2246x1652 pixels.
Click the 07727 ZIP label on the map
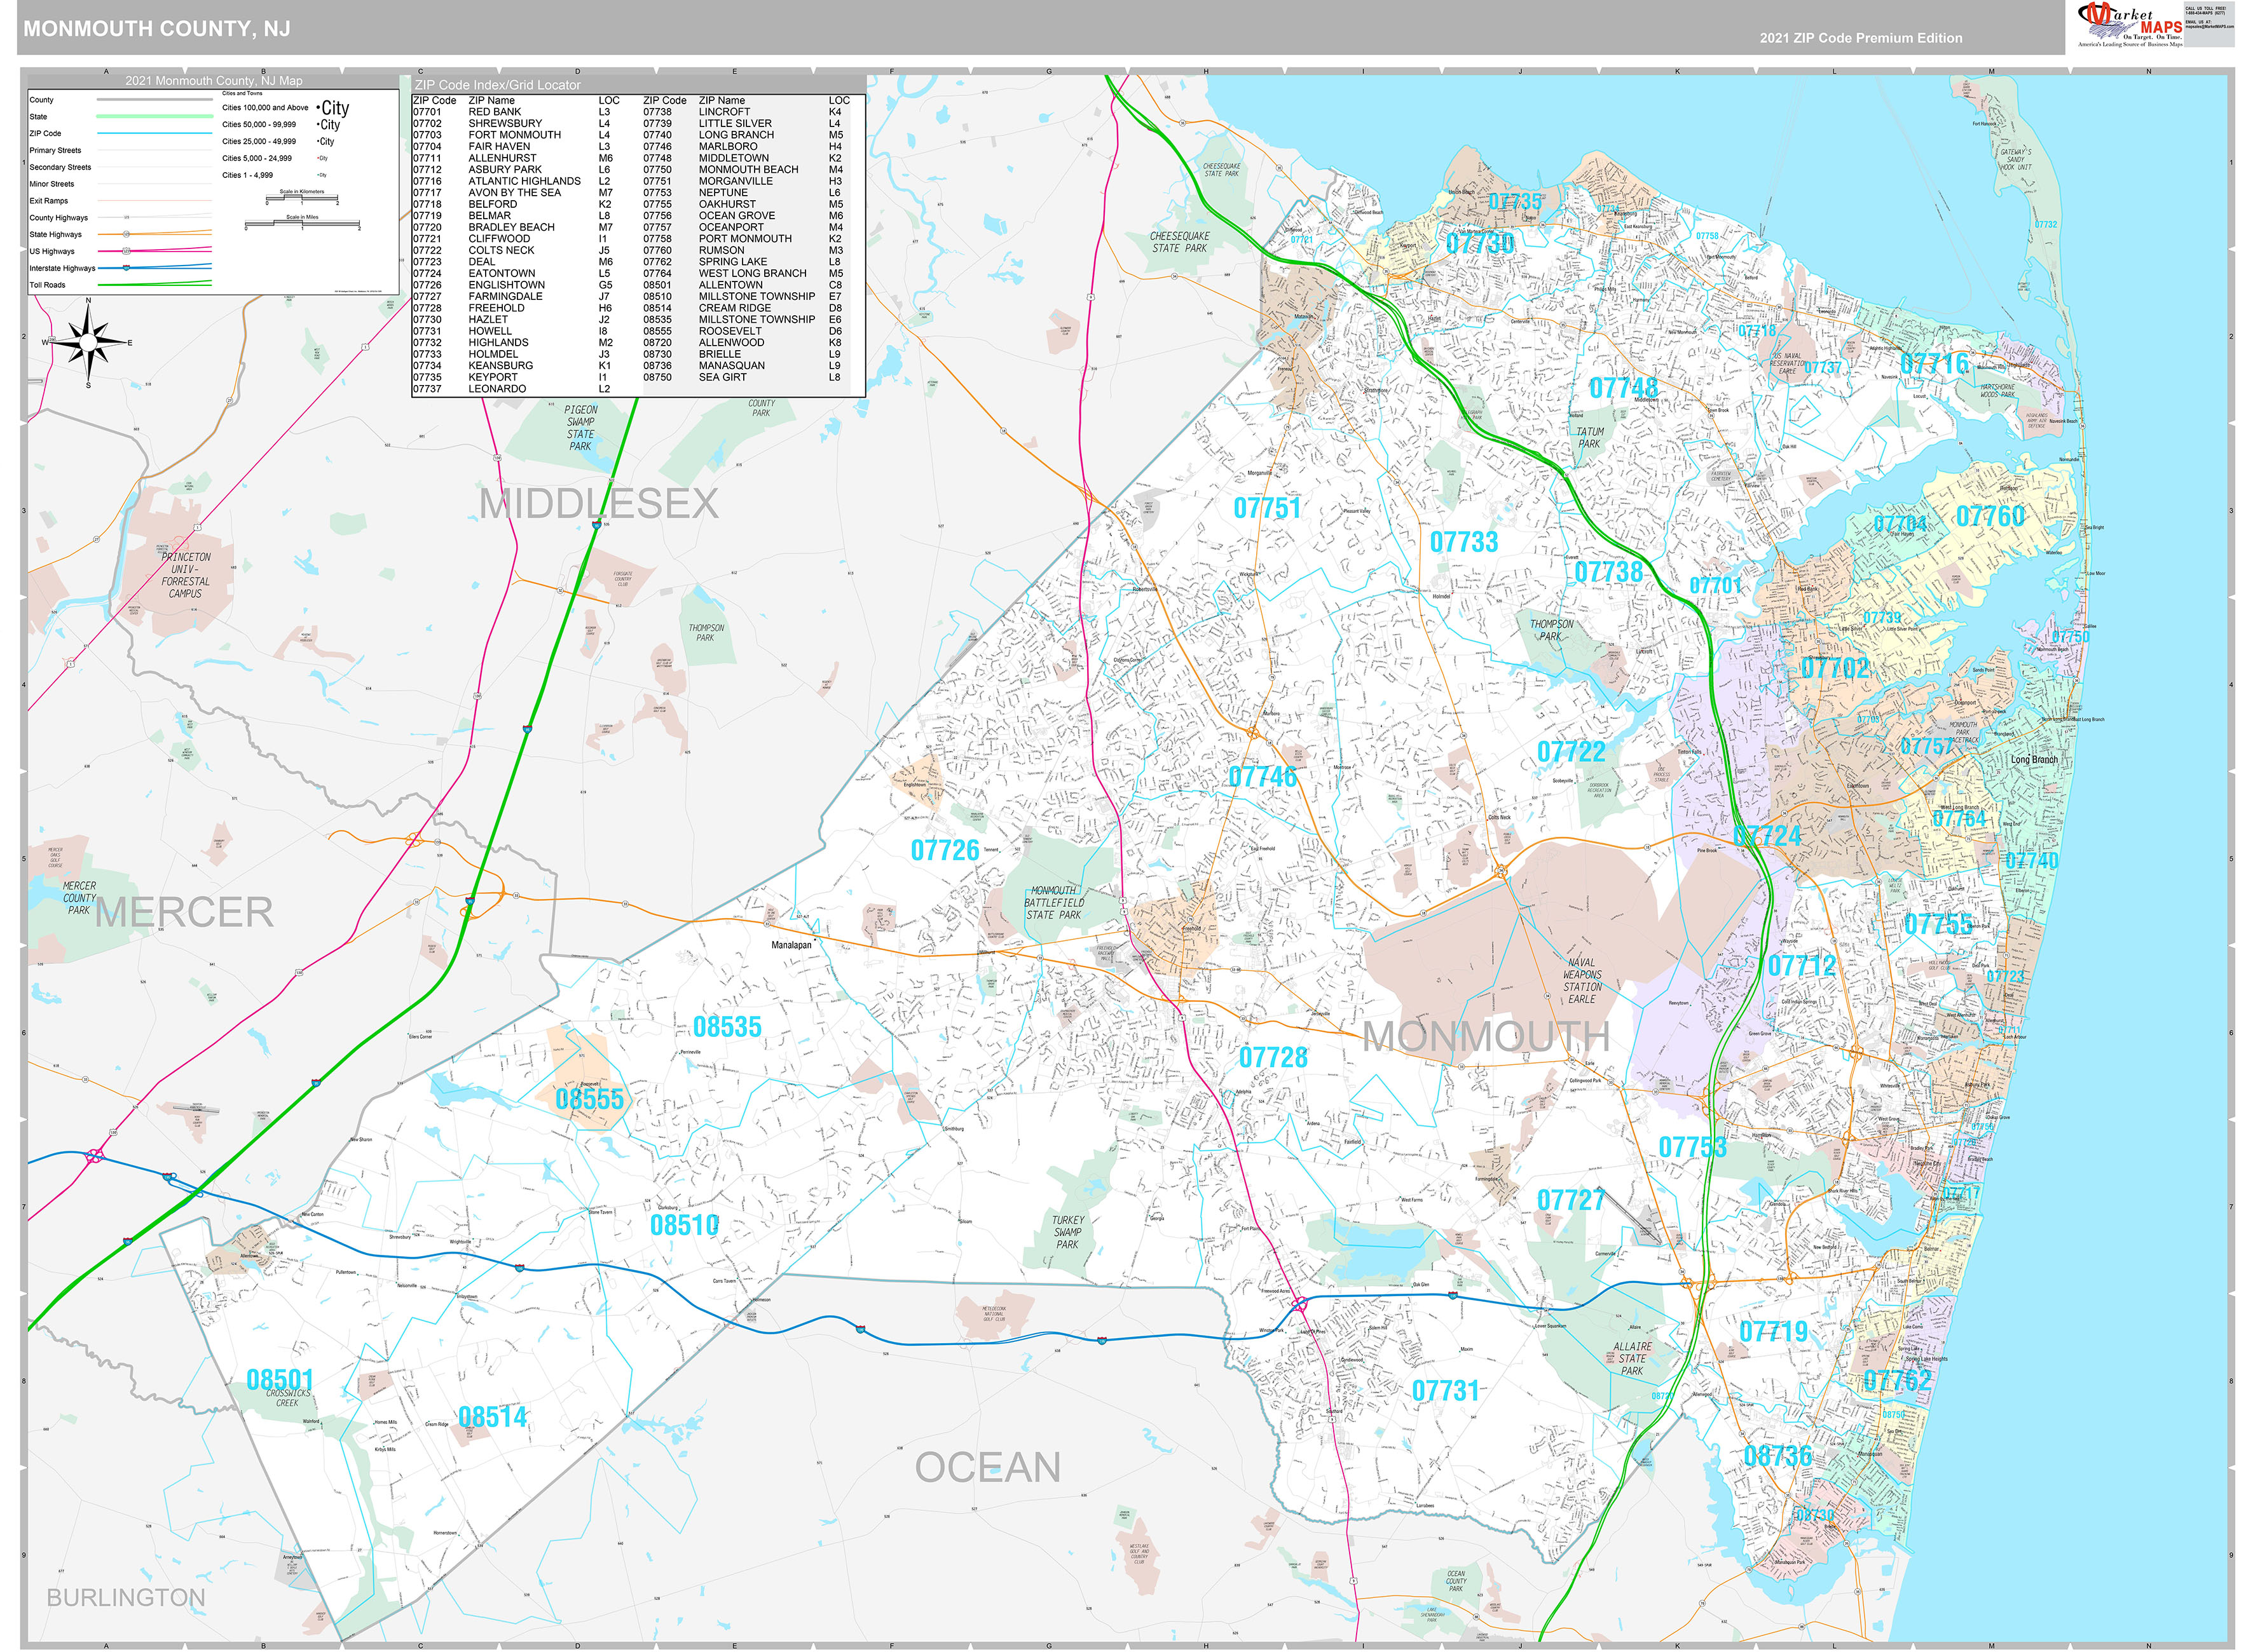(x=1571, y=1200)
